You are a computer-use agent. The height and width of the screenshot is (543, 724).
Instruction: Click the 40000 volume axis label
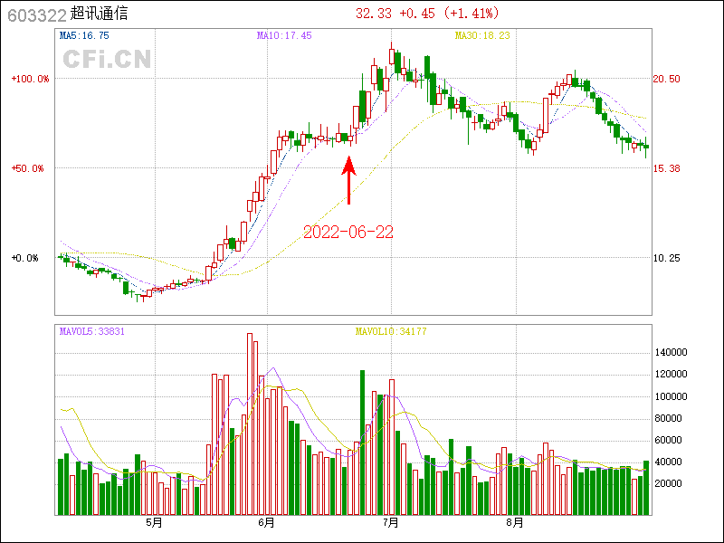pyautogui.click(x=668, y=462)
